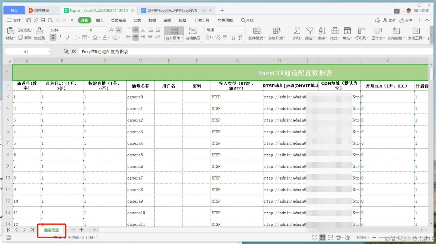Open the Name Box dropdown next to A1
436x244 pixels.
pyautogui.click(x=49, y=52)
